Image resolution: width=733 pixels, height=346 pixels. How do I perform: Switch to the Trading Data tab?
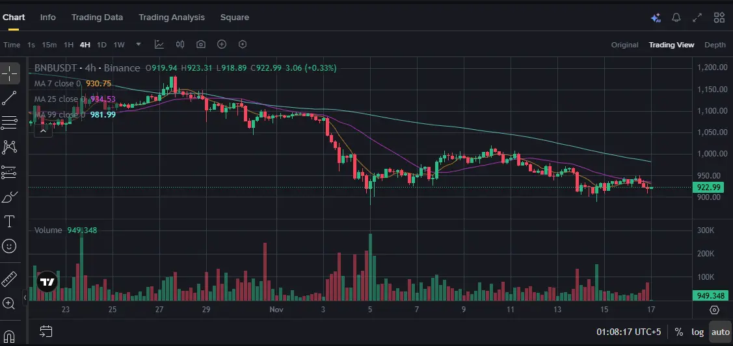pos(97,18)
